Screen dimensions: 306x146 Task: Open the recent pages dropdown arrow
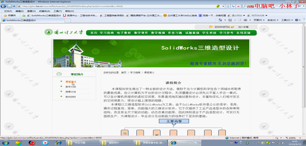tap(14, 6)
